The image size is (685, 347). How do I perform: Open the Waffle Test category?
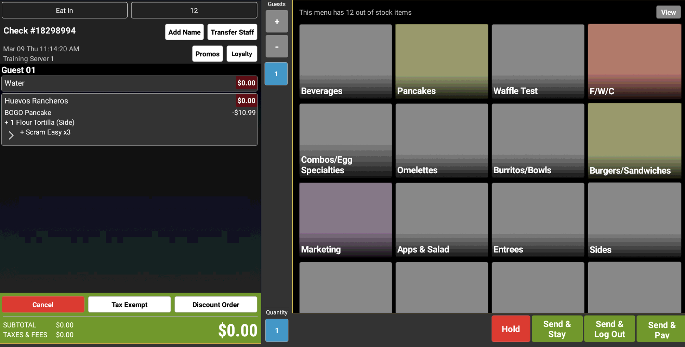pyautogui.click(x=538, y=61)
